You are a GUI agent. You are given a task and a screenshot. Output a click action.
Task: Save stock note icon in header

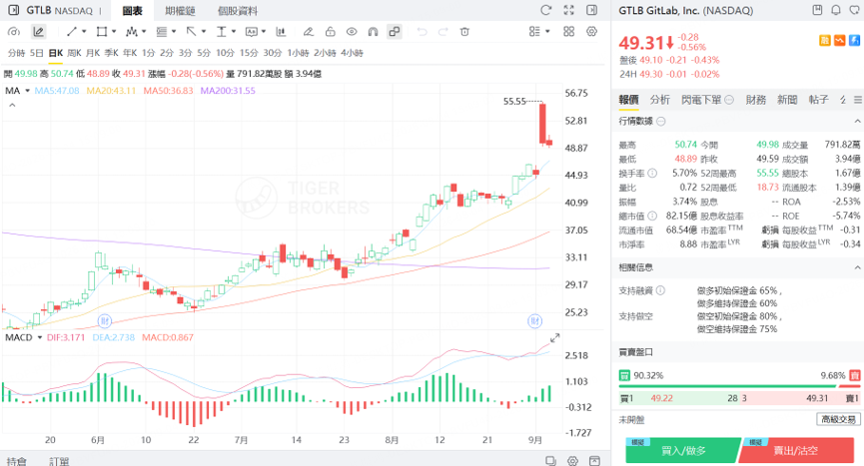818,10
